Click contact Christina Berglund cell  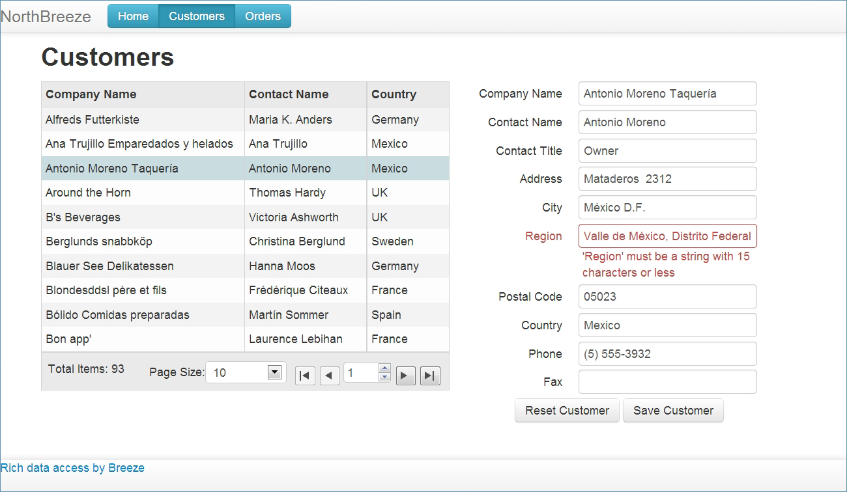point(306,241)
